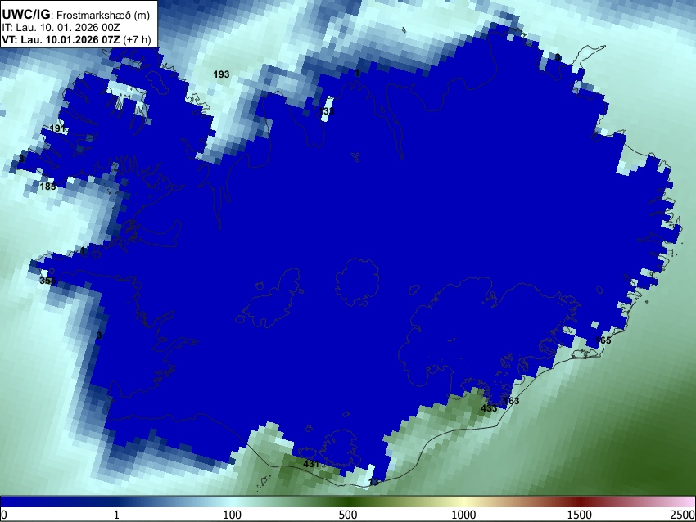Click the map value 13 on the south coast

tap(374, 482)
